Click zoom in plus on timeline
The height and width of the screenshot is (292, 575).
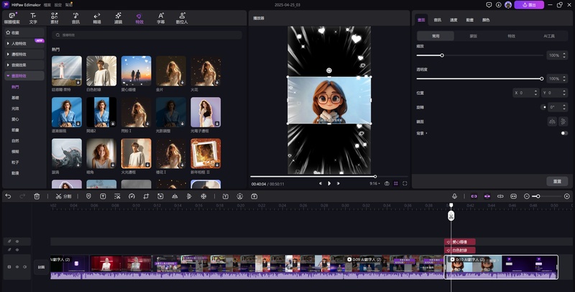[x=566, y=196]
